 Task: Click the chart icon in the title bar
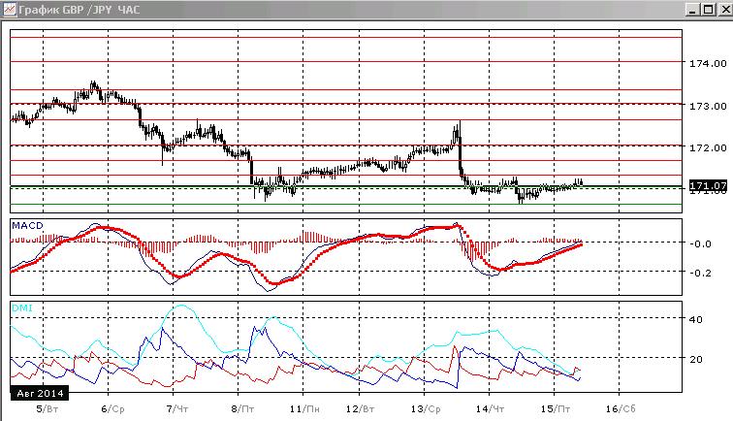10,10
